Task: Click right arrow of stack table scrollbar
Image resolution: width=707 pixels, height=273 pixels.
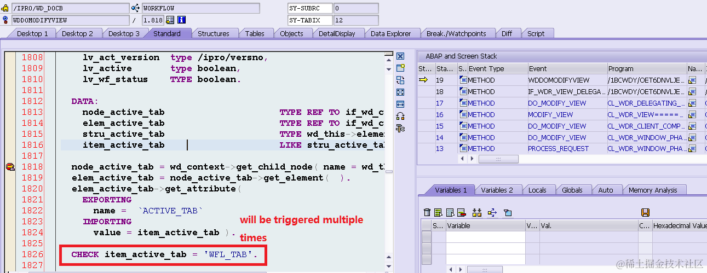Action: pos(472,159)
